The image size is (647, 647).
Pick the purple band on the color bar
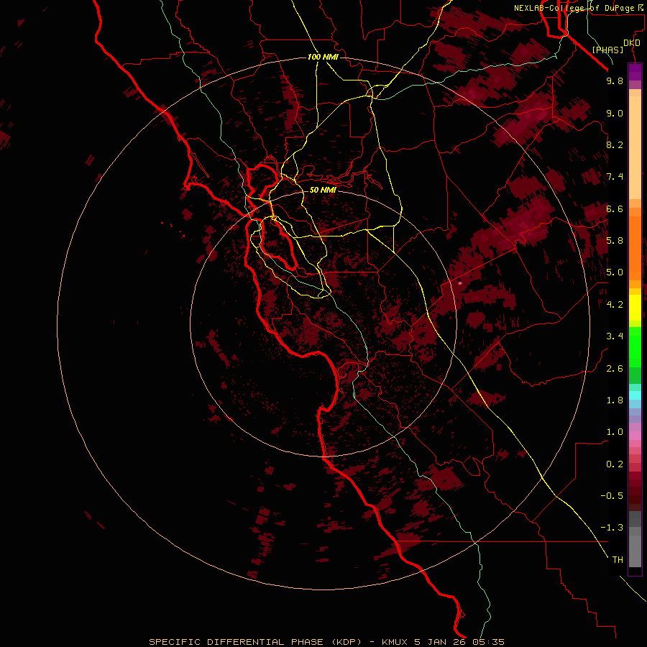click(x=635, y=72)
